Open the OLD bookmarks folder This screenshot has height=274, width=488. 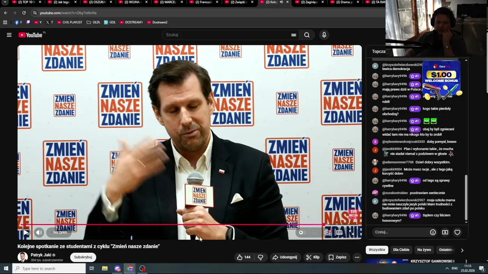tap(93, 22)
